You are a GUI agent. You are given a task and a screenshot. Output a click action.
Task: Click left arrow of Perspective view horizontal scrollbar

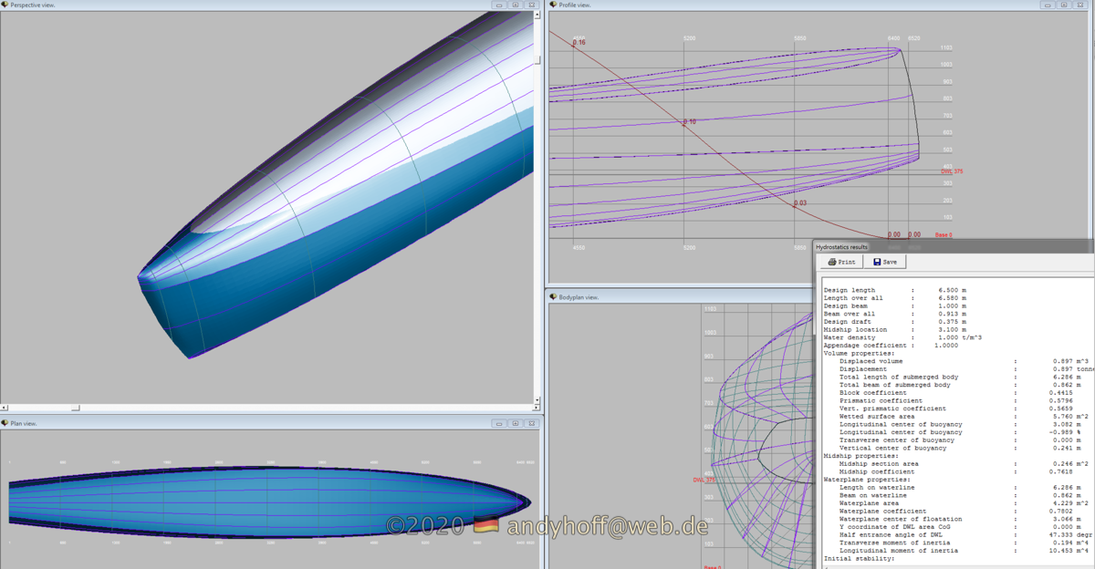click(5, 408)
